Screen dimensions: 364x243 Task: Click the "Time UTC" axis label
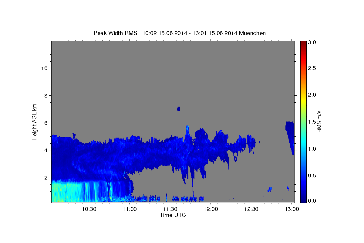(x=173, y=215)
